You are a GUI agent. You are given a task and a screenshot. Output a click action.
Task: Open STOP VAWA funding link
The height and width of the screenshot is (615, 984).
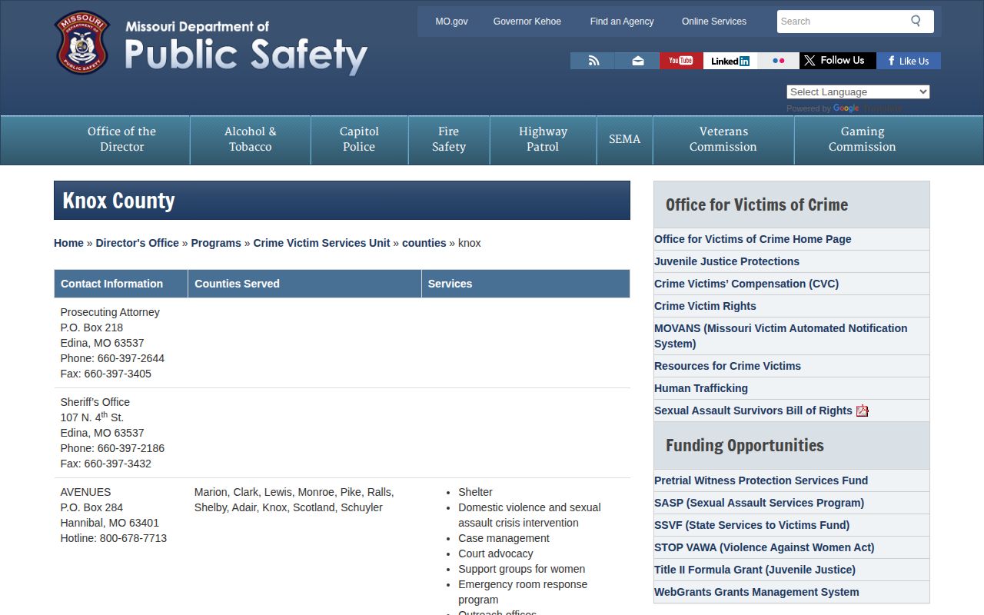tap(764, 547)
